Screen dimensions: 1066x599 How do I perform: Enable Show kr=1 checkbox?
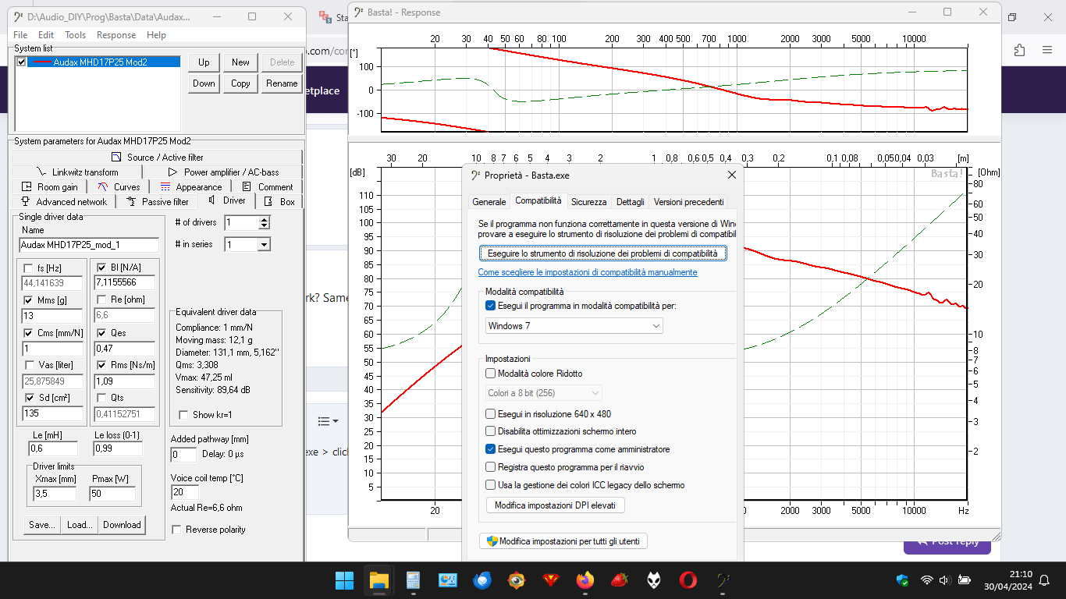click(x=184, y=415)
